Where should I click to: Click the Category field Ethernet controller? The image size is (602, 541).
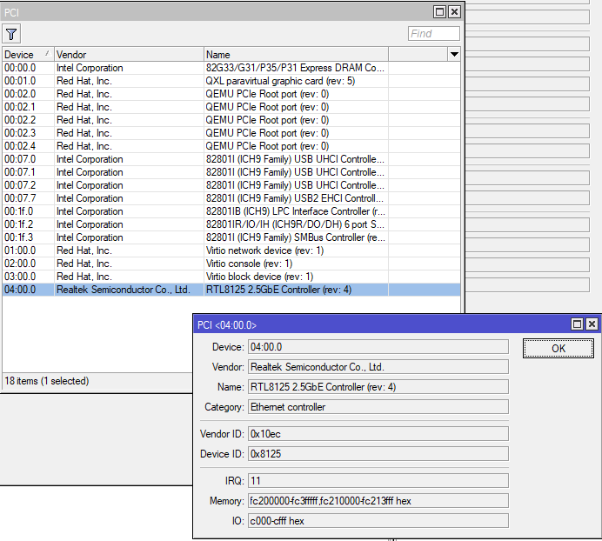[x=378, y=406]
